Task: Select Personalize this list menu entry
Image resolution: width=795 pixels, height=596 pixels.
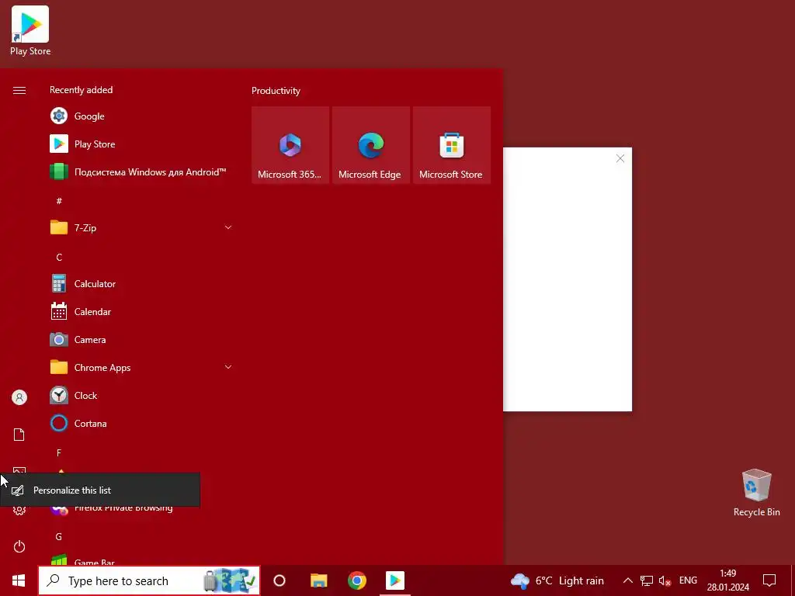Action: [100, 490]
